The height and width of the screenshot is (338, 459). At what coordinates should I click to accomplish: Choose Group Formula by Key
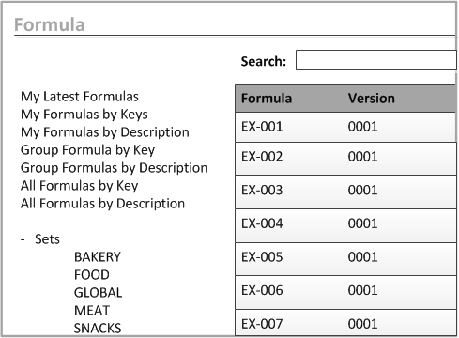(x=87, y=150)
